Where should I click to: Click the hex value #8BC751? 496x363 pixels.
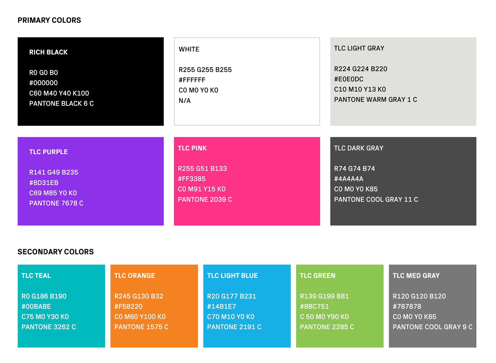314,306
